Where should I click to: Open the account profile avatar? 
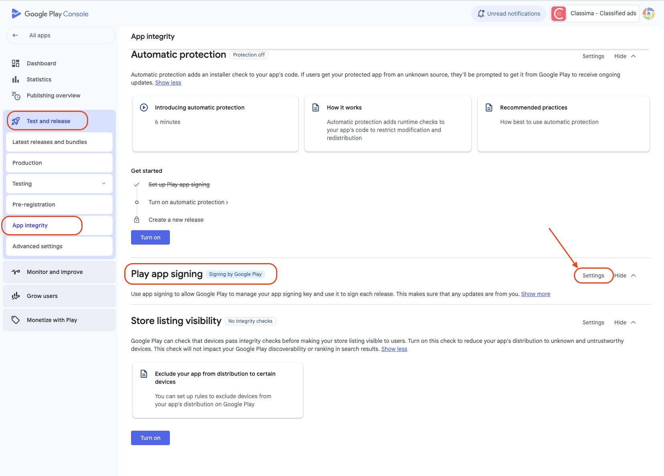click(x=649, y=14)
